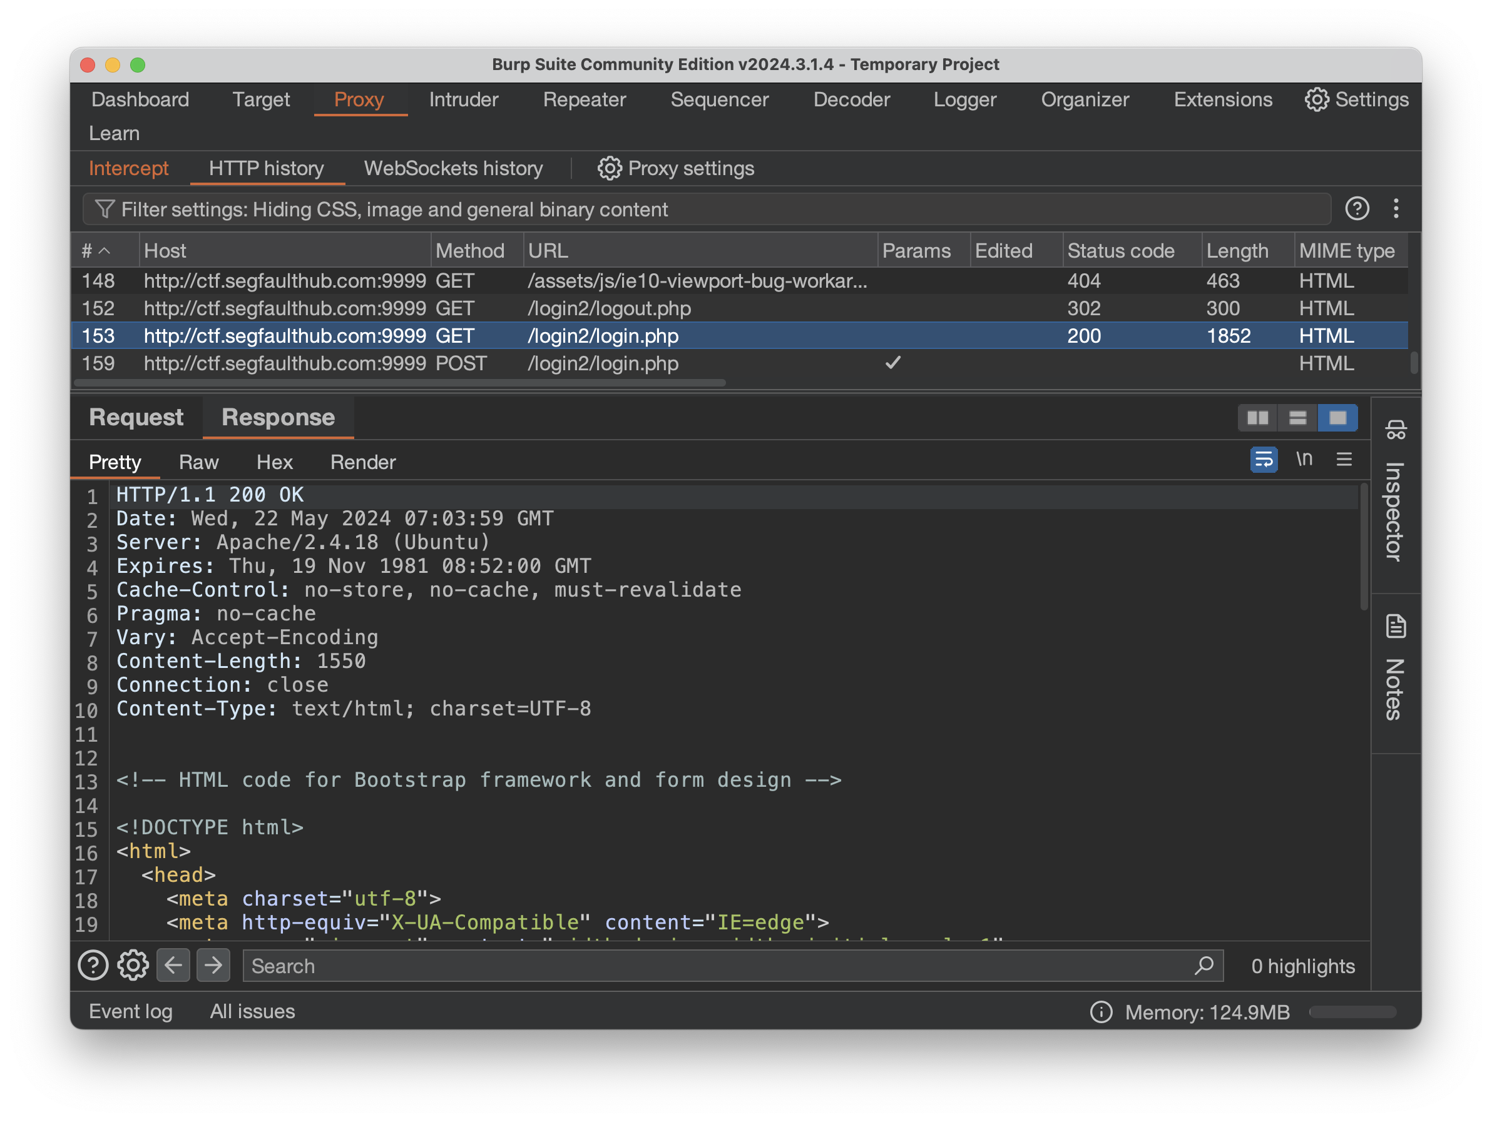Switch to the Repeater tab
Screen dimensions: 1492x1122
584,99
